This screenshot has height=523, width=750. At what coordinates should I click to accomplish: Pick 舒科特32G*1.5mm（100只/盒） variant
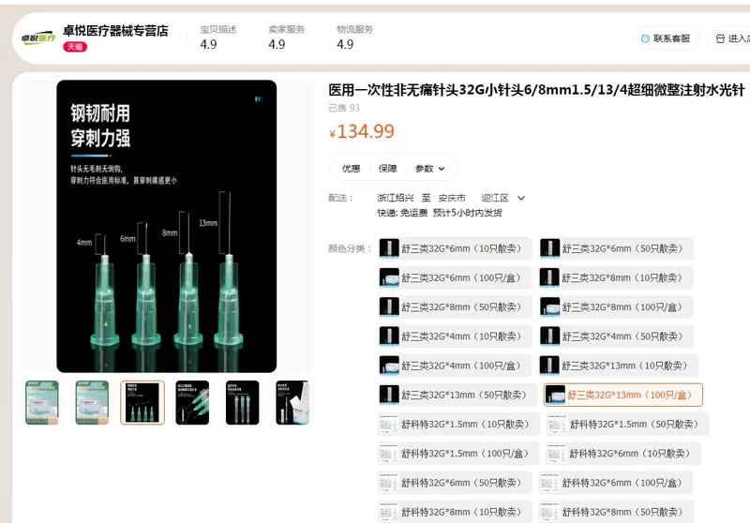[x=458, y=454]
